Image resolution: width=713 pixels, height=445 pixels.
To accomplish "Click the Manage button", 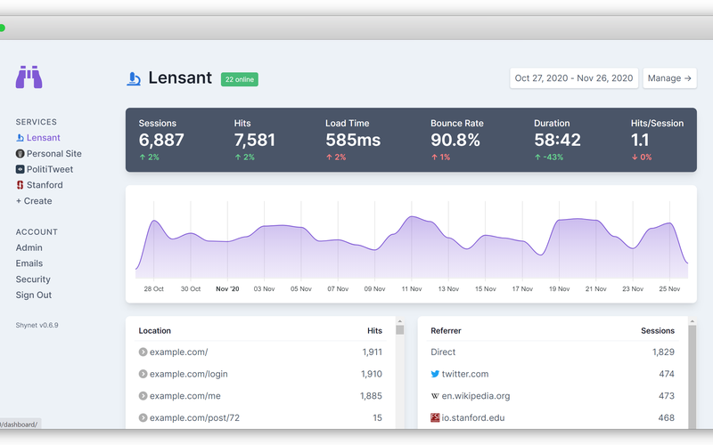I will (x=669, y=78).
